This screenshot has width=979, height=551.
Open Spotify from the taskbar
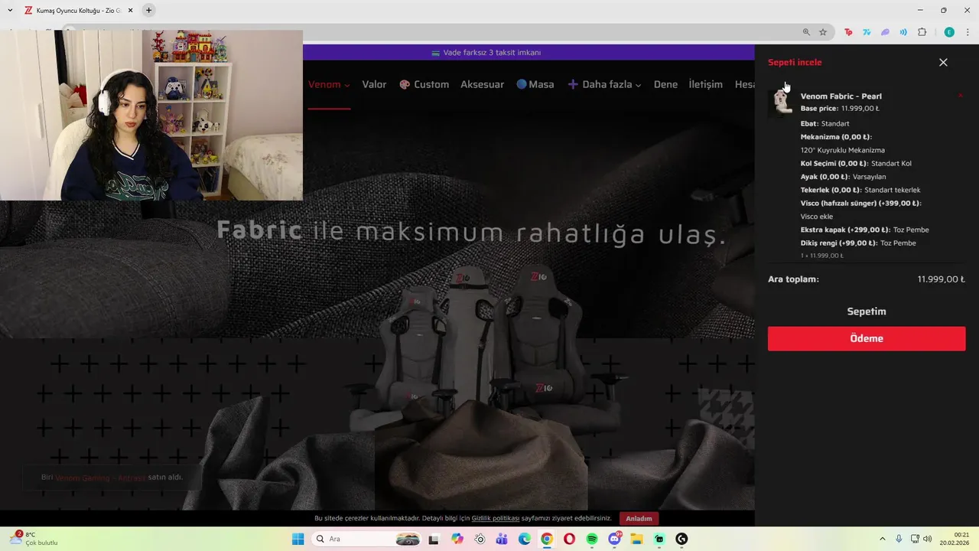[591, 539]
